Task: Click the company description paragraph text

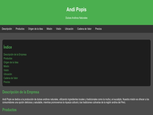Action: pyautogui.click(x=76, y=101)
